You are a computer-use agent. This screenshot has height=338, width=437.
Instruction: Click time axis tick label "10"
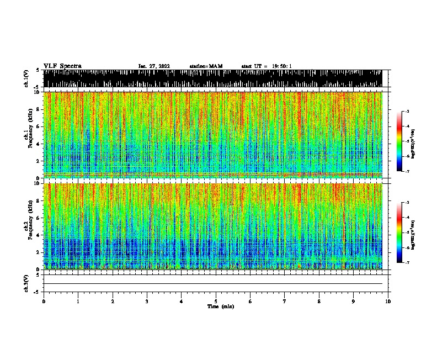click(388, 302)
